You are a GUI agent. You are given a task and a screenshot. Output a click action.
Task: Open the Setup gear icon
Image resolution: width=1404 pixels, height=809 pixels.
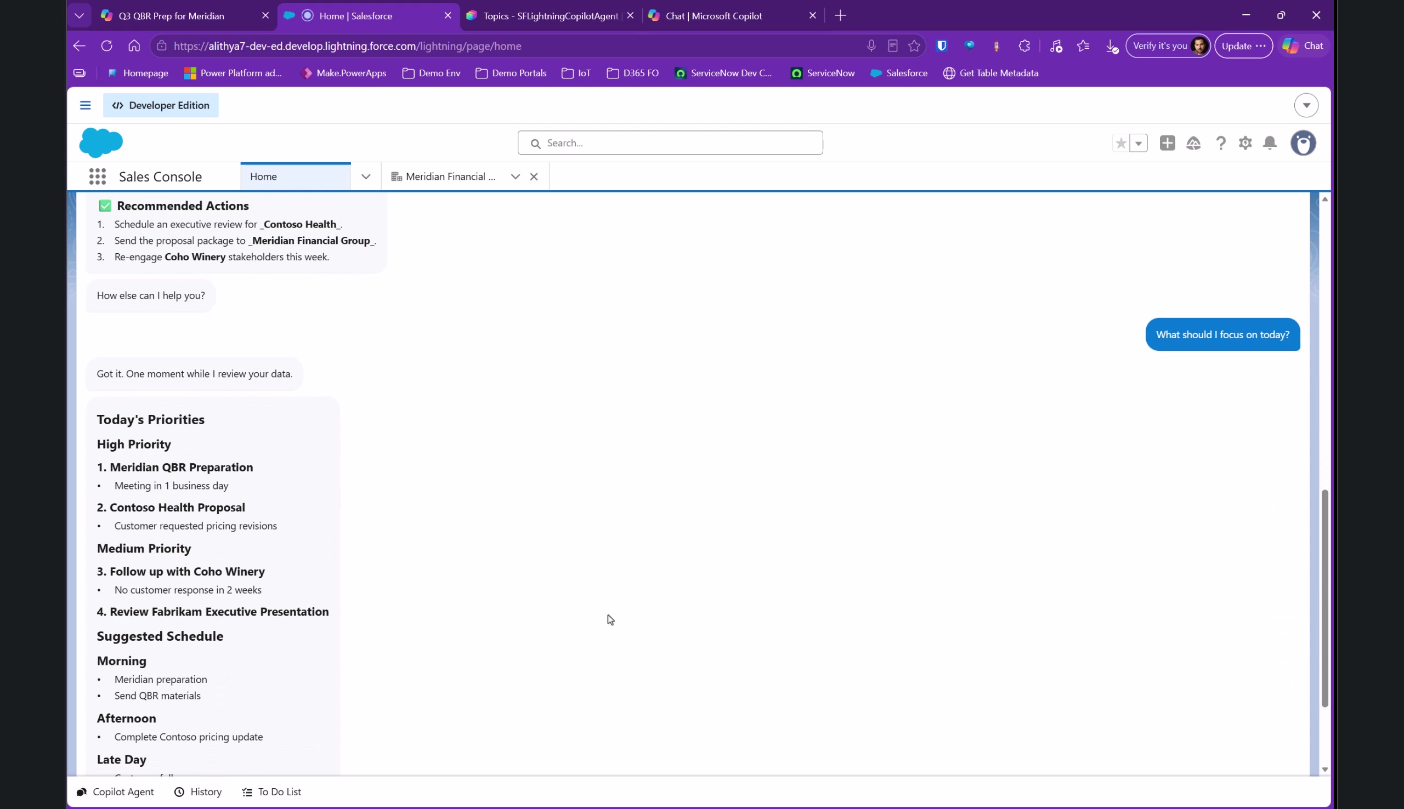pyautogui.click(x=1245, y=144)
